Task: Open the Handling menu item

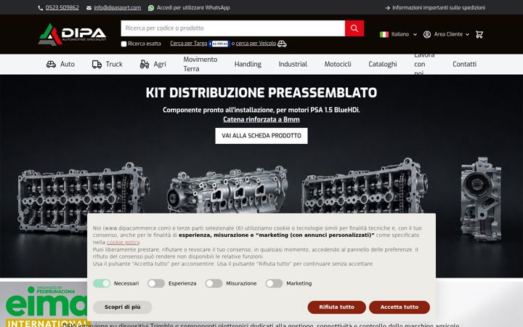Action: coord(248,64)
